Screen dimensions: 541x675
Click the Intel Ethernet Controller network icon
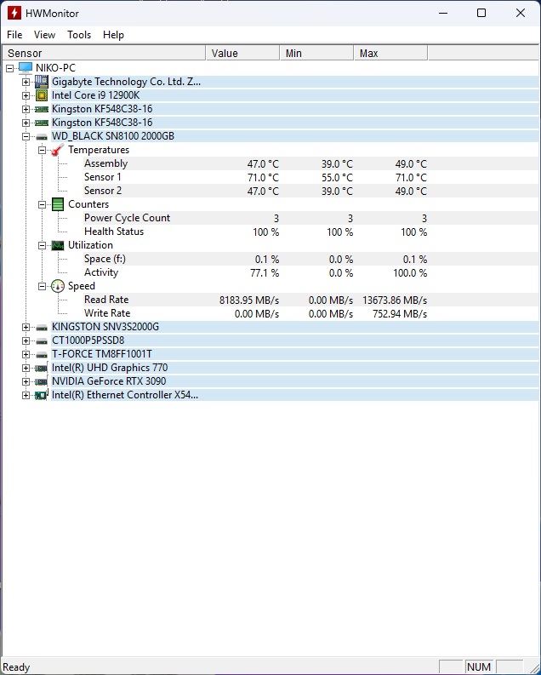42,395
